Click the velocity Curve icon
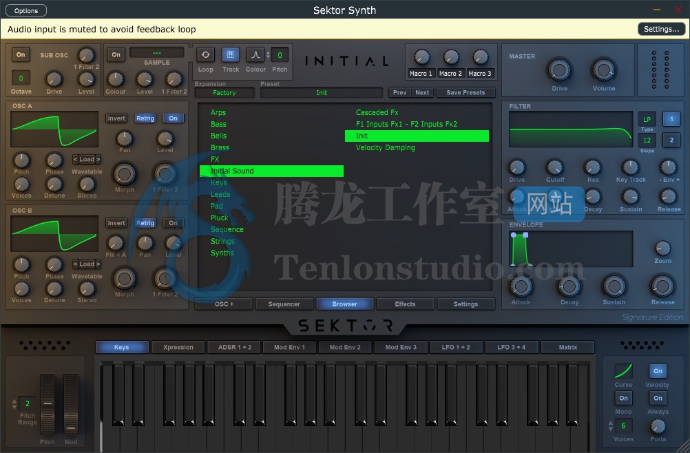Viewport: 690px width, 453px height. pyautogui.click(x=624, y=371)
